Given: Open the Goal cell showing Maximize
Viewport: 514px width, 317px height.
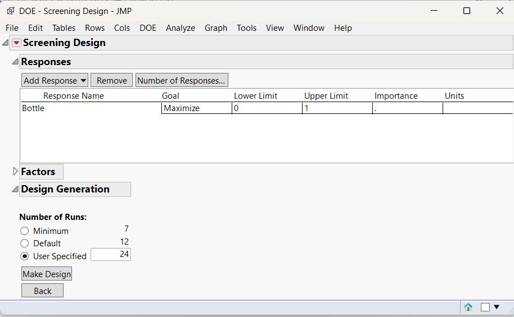Looking at the screenshot, I should (x=196, y=108).
